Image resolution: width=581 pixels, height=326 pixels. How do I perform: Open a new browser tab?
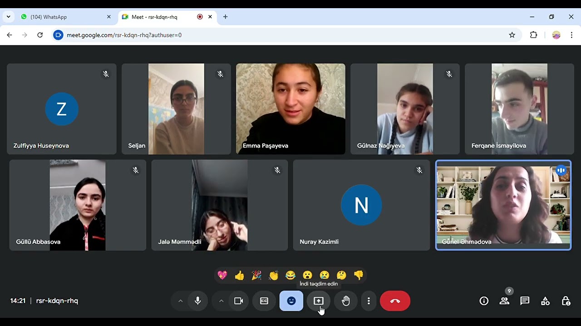[x=225, y=17]
